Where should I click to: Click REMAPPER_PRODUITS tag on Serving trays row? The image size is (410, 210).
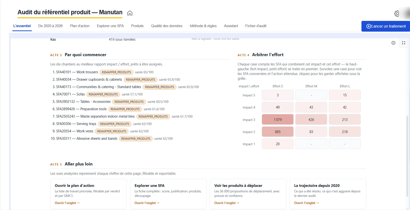click(115, 124)
